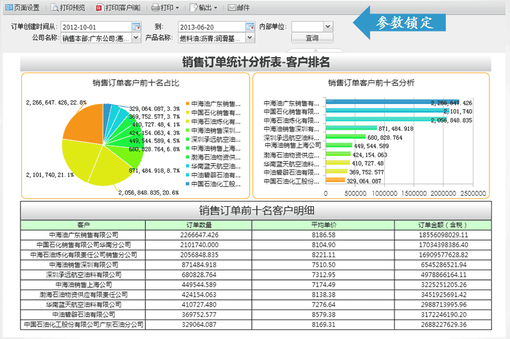Click 打印[客户端] toolbar item
The width and height of the screenshot is (510, 339).
click(118, 8)
